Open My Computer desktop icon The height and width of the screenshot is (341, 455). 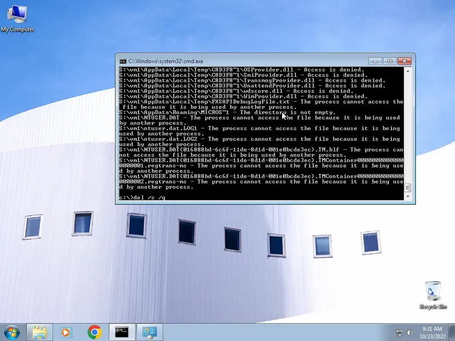point(17,18)
